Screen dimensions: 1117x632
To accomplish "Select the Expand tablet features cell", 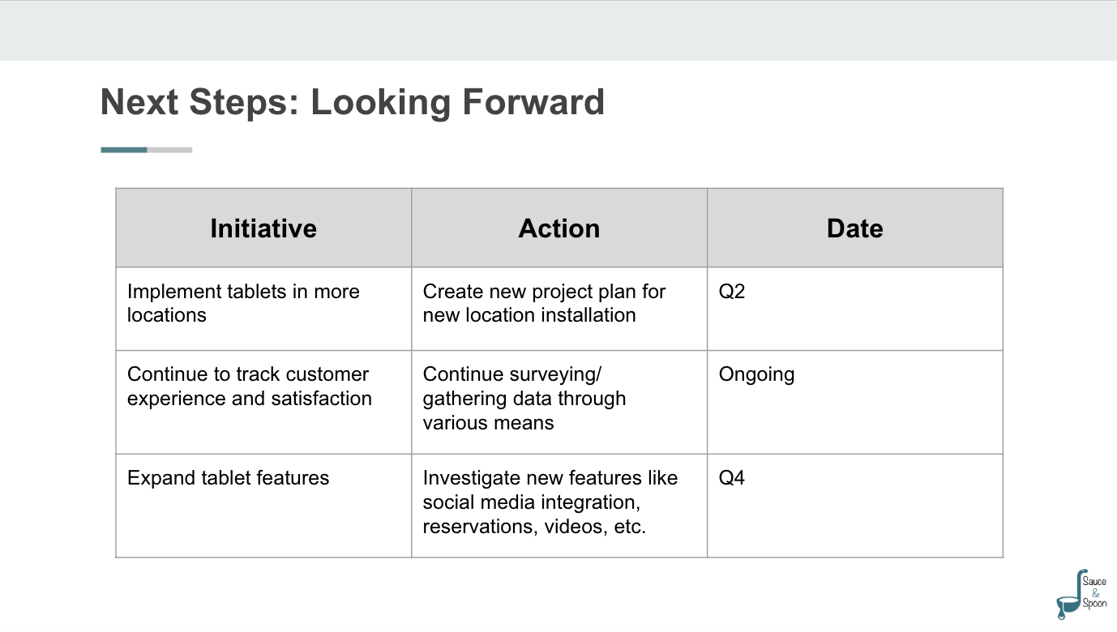I will pos(263,506).
